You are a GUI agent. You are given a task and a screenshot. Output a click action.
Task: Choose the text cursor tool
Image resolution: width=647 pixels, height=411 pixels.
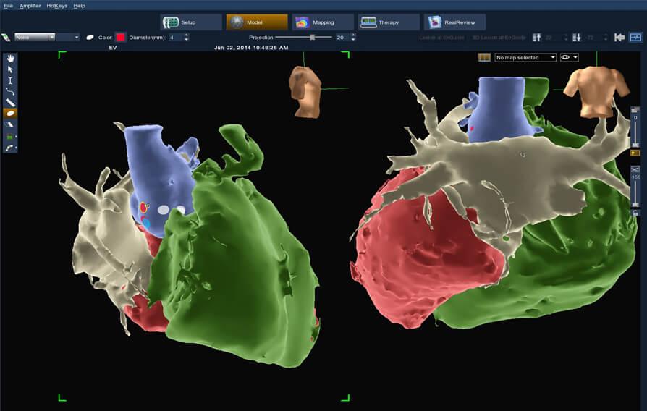[x=10, y=80]
